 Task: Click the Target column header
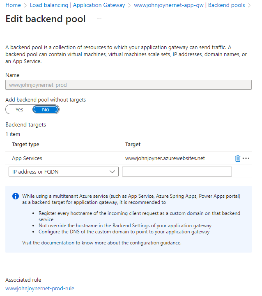coord(133,145)
